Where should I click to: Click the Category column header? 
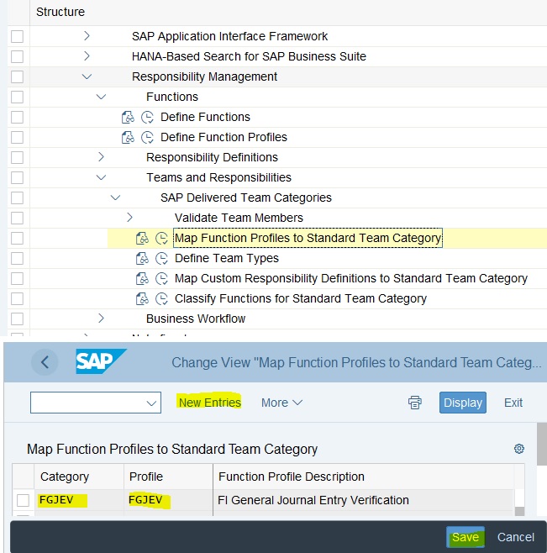pyautogui.click(x=79, y=477)
